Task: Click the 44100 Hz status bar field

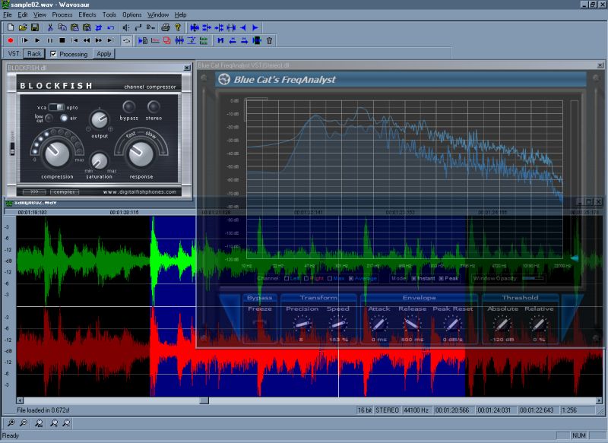Action: (x=416, y=410)
